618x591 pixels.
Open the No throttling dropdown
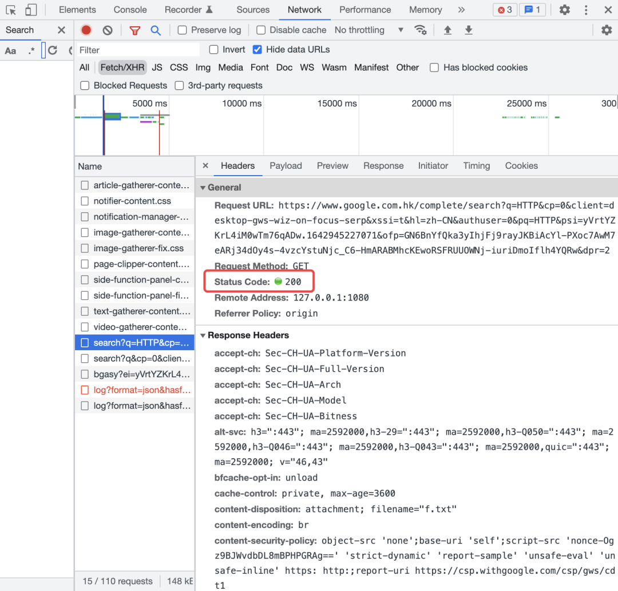[x=369, y=30]
